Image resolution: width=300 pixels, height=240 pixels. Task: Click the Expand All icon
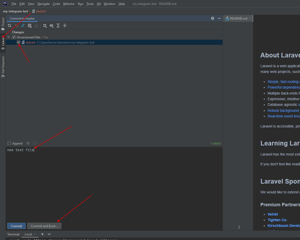click(58, 25)
